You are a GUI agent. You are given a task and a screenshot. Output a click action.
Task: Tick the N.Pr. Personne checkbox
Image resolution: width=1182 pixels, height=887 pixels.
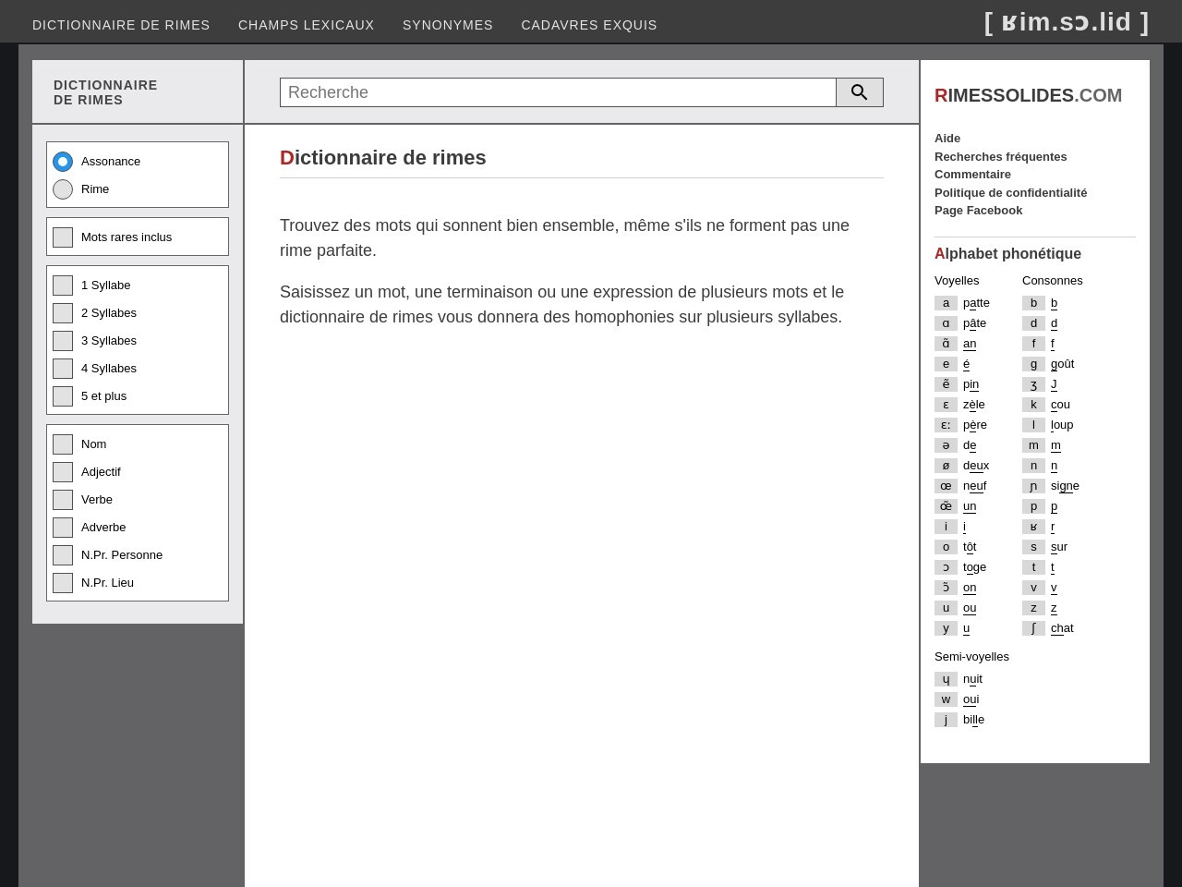tap(63, 555)
